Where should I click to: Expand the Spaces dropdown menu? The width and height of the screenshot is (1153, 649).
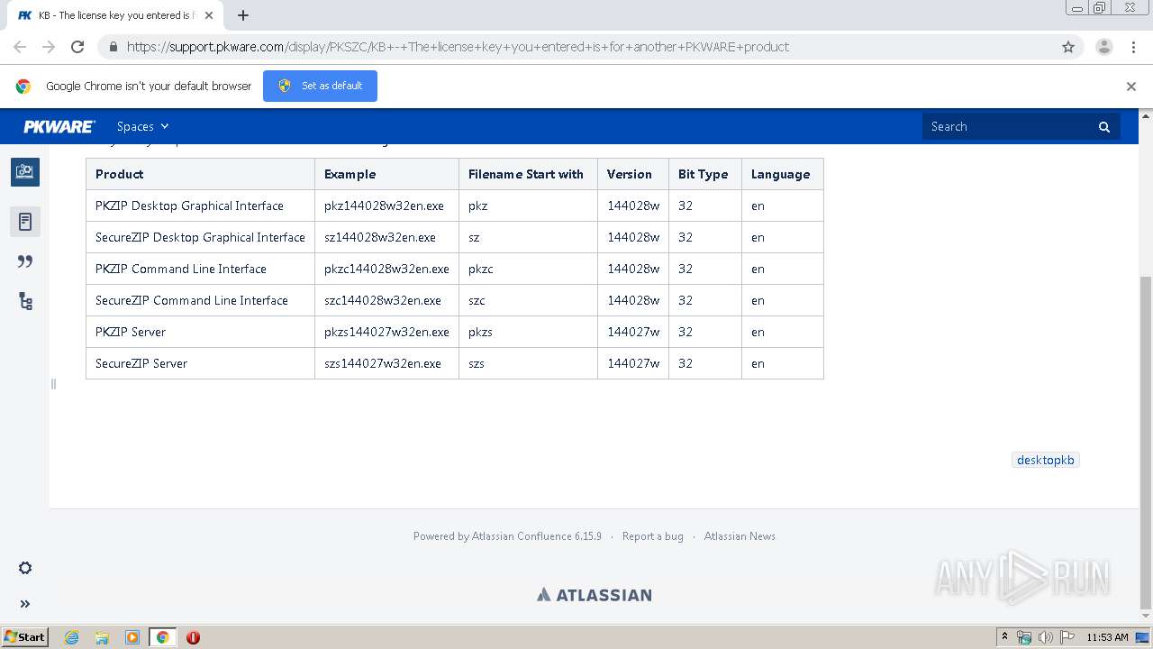pos(142,127)
